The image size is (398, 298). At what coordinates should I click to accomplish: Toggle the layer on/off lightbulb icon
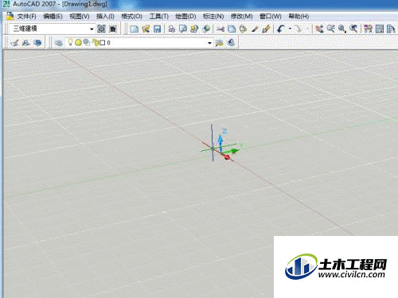pyautogui.click(x=70, y=42)
